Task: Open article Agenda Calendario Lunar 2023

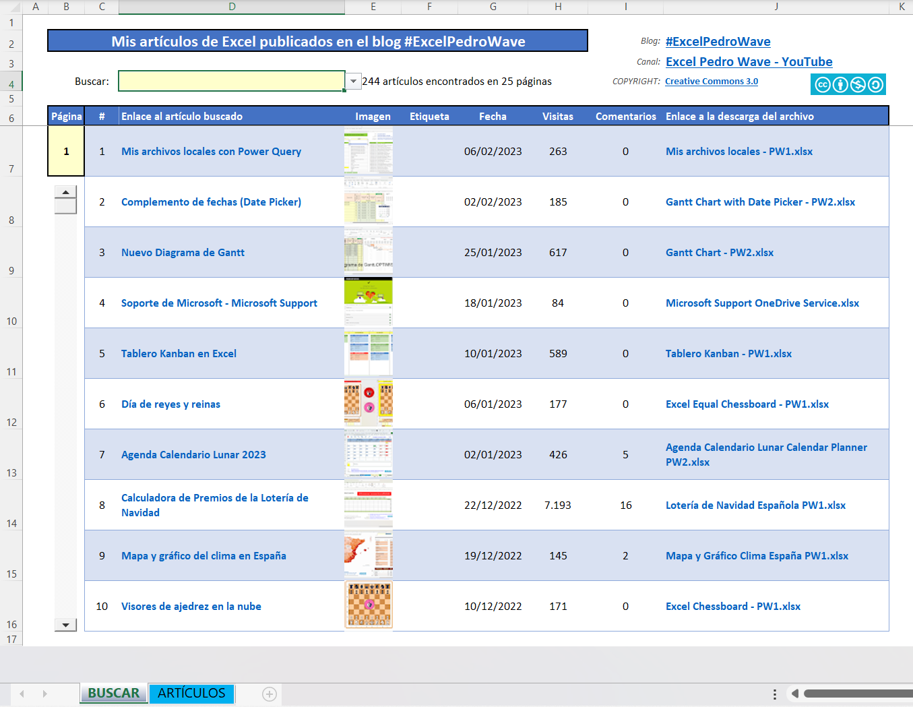Action: point(193,455)
